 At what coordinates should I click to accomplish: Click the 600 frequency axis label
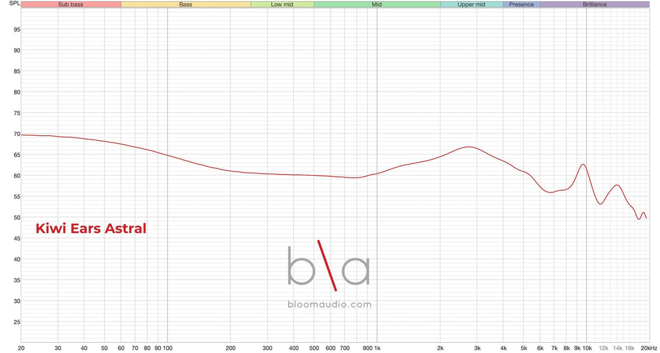331,348
